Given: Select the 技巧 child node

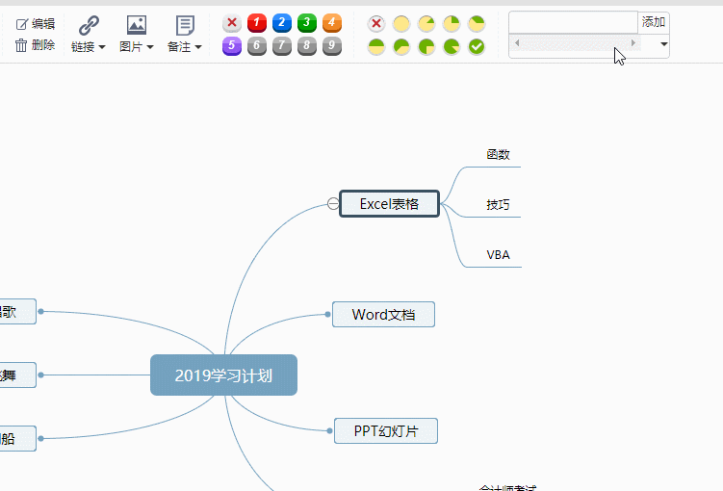Looking at the screenshot, I should click(498, 204).
